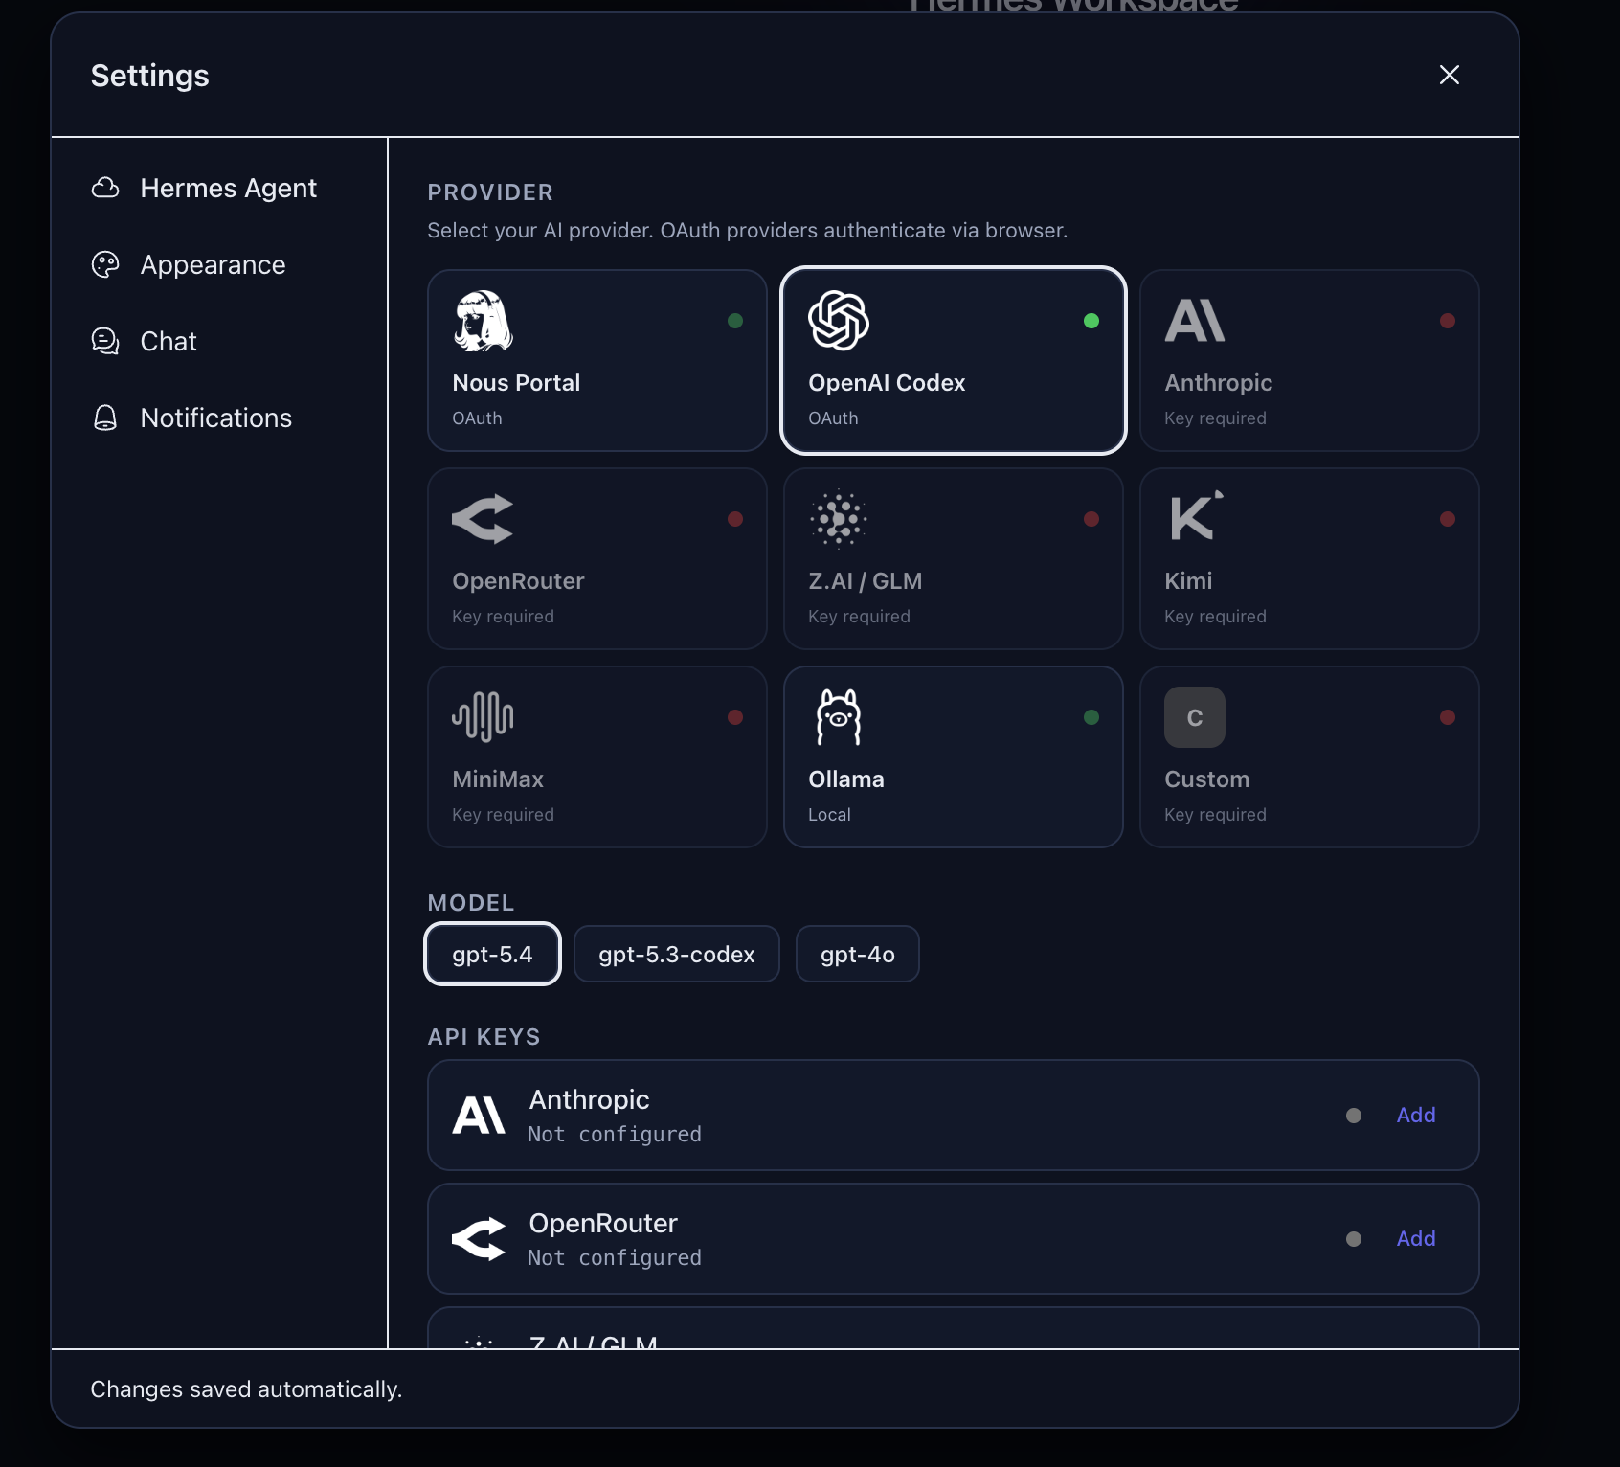Choose the gpt-5.4 model
Viewport: 1620px width, 1467px height.
pos(492,954)
